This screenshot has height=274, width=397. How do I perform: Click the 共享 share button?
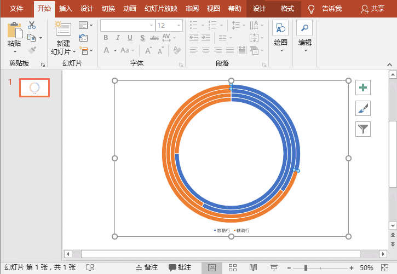[x=373, y=9]
